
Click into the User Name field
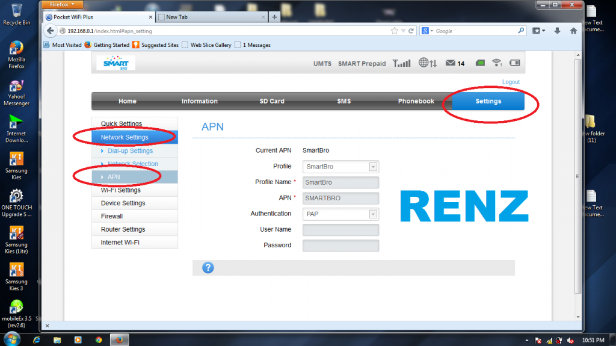[x=340, y=230]
